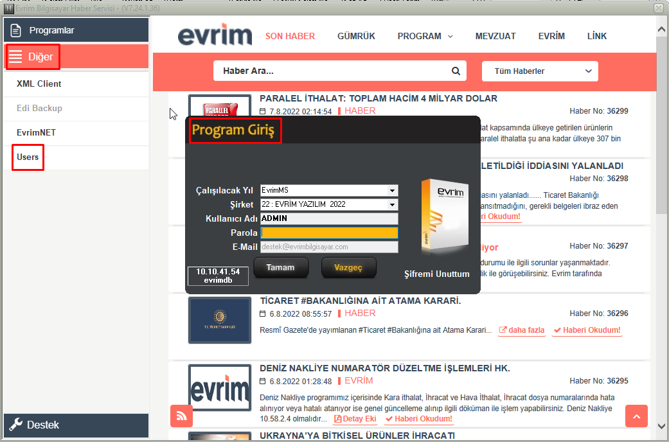Expand the PROGRAM dropdown menu
669x442 pixels.
pyautogui.click(x=425, y=36)
